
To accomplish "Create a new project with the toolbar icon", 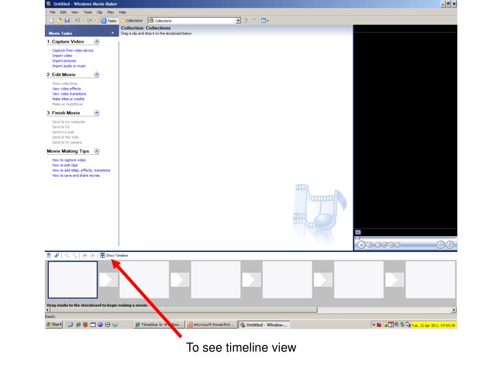I will pos(52,20).
